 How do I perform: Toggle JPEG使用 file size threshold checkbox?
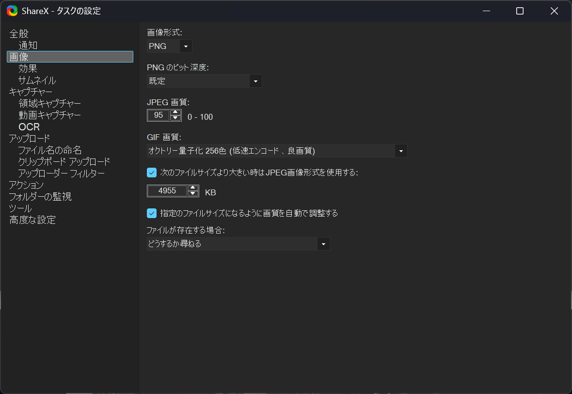(152, 173)
